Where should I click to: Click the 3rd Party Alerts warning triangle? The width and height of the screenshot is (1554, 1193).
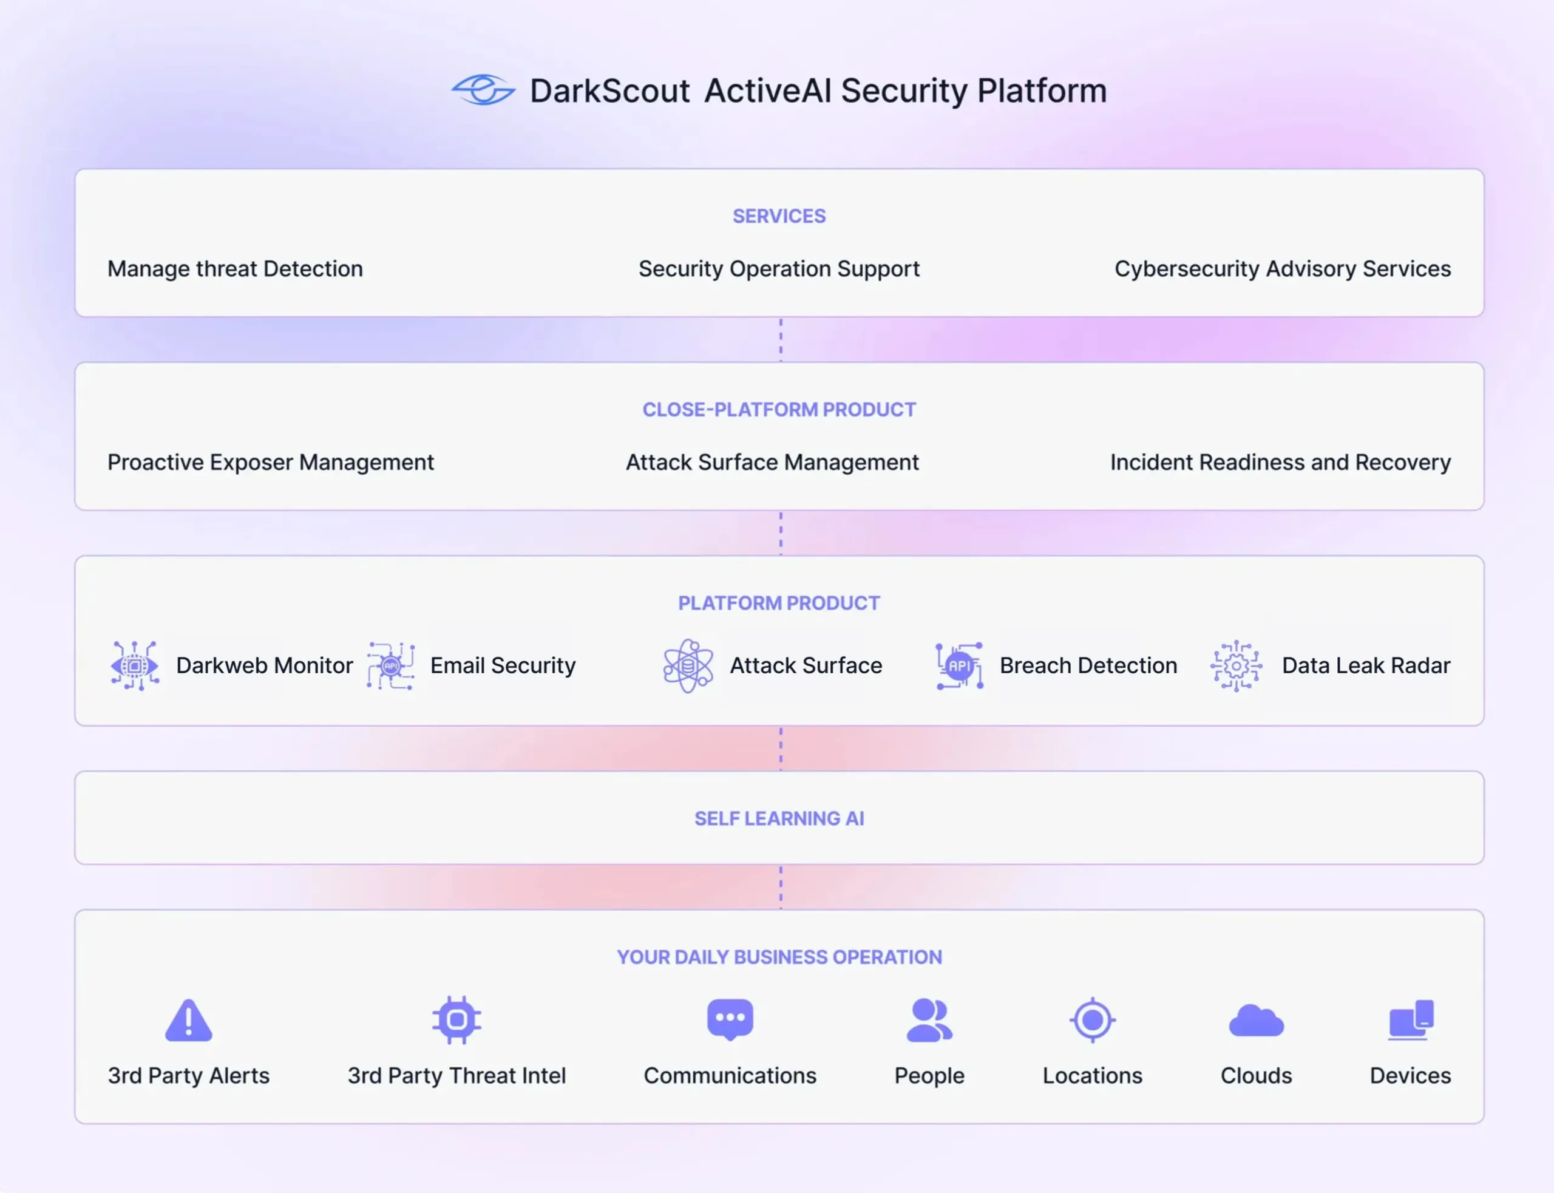click(x=188, y=1020)
